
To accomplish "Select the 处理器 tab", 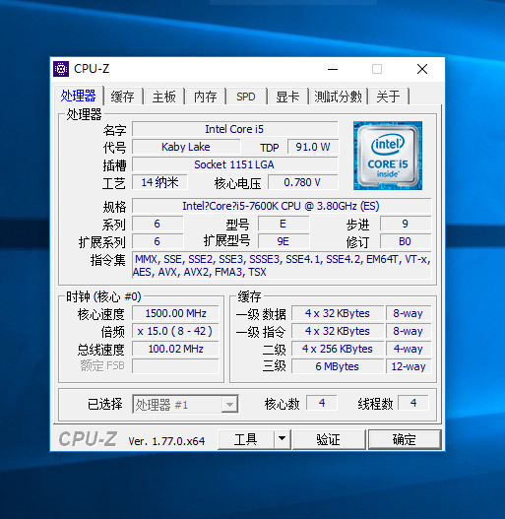I will [x=79, y=96].
